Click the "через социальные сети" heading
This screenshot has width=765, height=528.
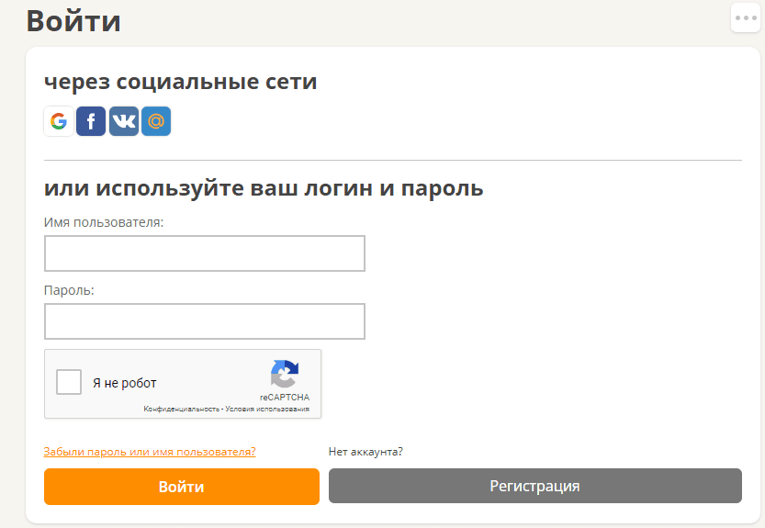(181, 82)
